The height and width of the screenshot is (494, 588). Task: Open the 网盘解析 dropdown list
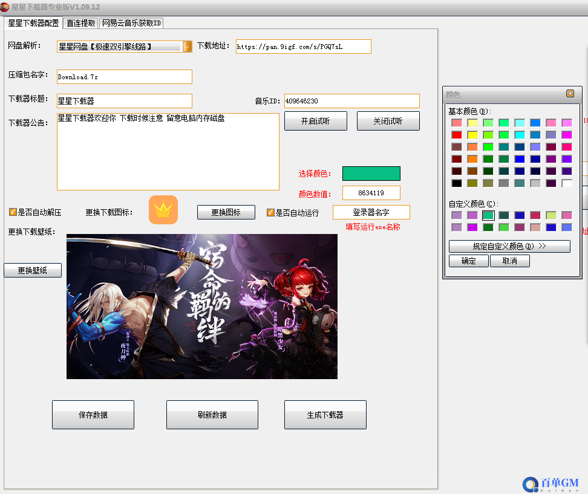pyautogui.click(x=187, y=47)
